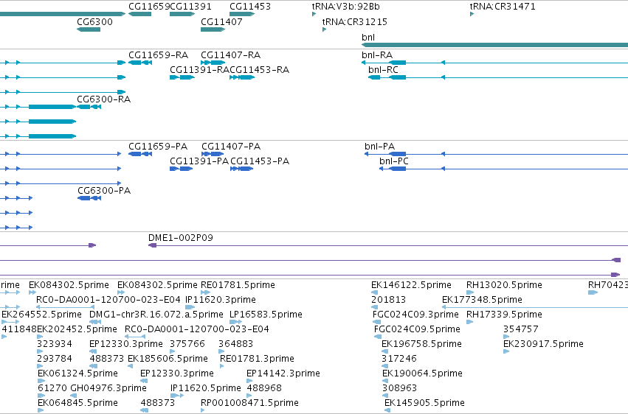The width and height of the screenshot is (628, 414).
Task: Click the EK185606.5prime marker
Action: pos(130,366)
